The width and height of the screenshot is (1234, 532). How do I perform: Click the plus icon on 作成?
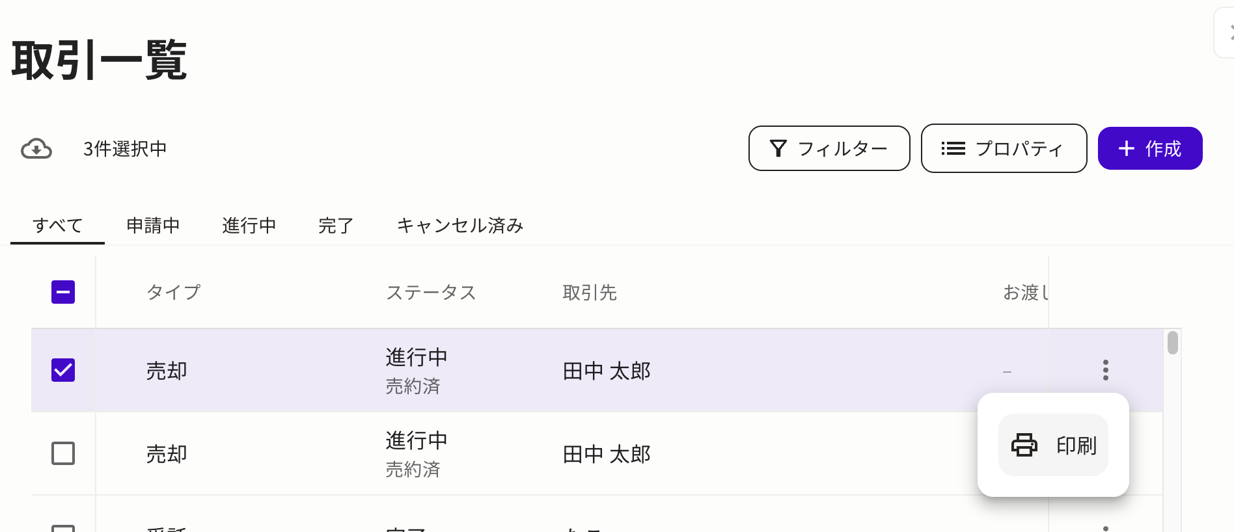tap(1125, 148)
